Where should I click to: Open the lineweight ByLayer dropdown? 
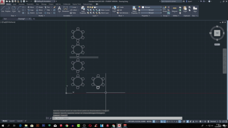point(151,10)
